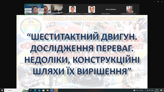Open Microsoft Store from the taskbar
Screen dimensions: 164x92
43,90
